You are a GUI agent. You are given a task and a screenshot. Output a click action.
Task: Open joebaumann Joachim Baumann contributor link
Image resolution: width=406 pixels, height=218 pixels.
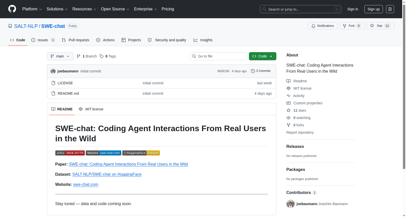coord(322,204)
